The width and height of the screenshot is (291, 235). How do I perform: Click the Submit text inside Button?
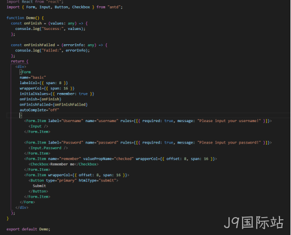click(x=39, y=186)
